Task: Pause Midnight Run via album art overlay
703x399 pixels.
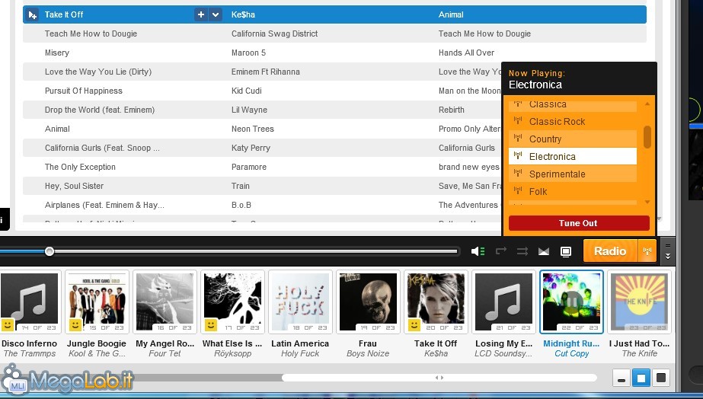Action: click(571, 302)
